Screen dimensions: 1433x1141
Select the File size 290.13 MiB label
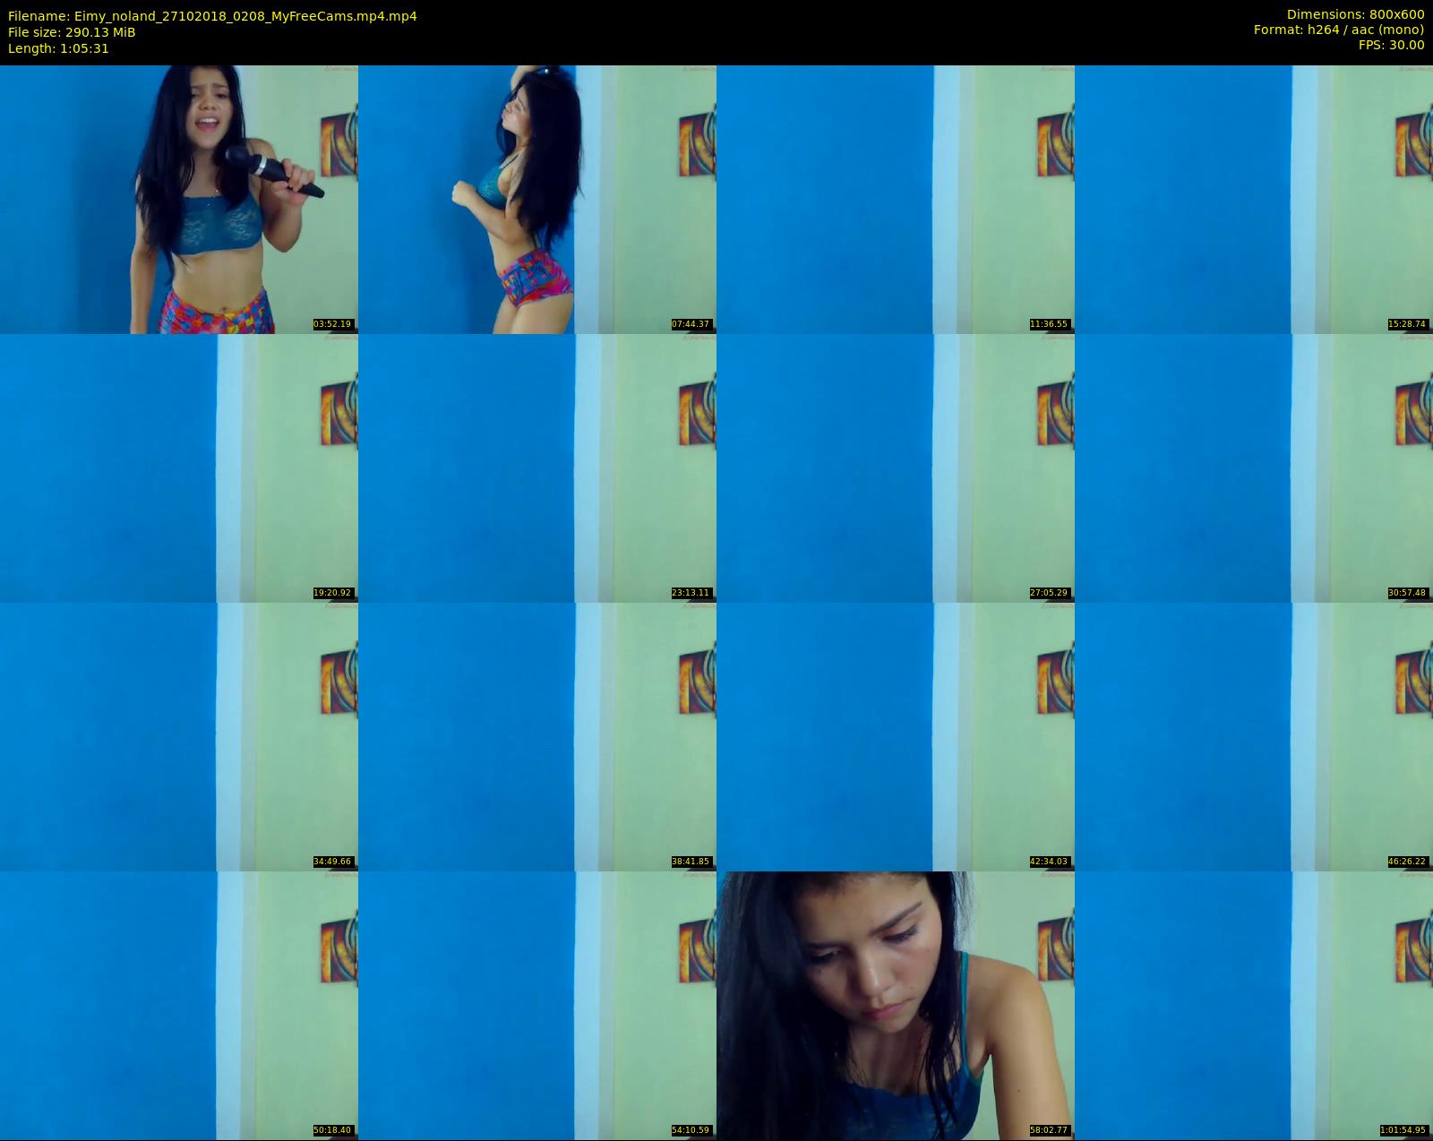[x=72, y=32]
